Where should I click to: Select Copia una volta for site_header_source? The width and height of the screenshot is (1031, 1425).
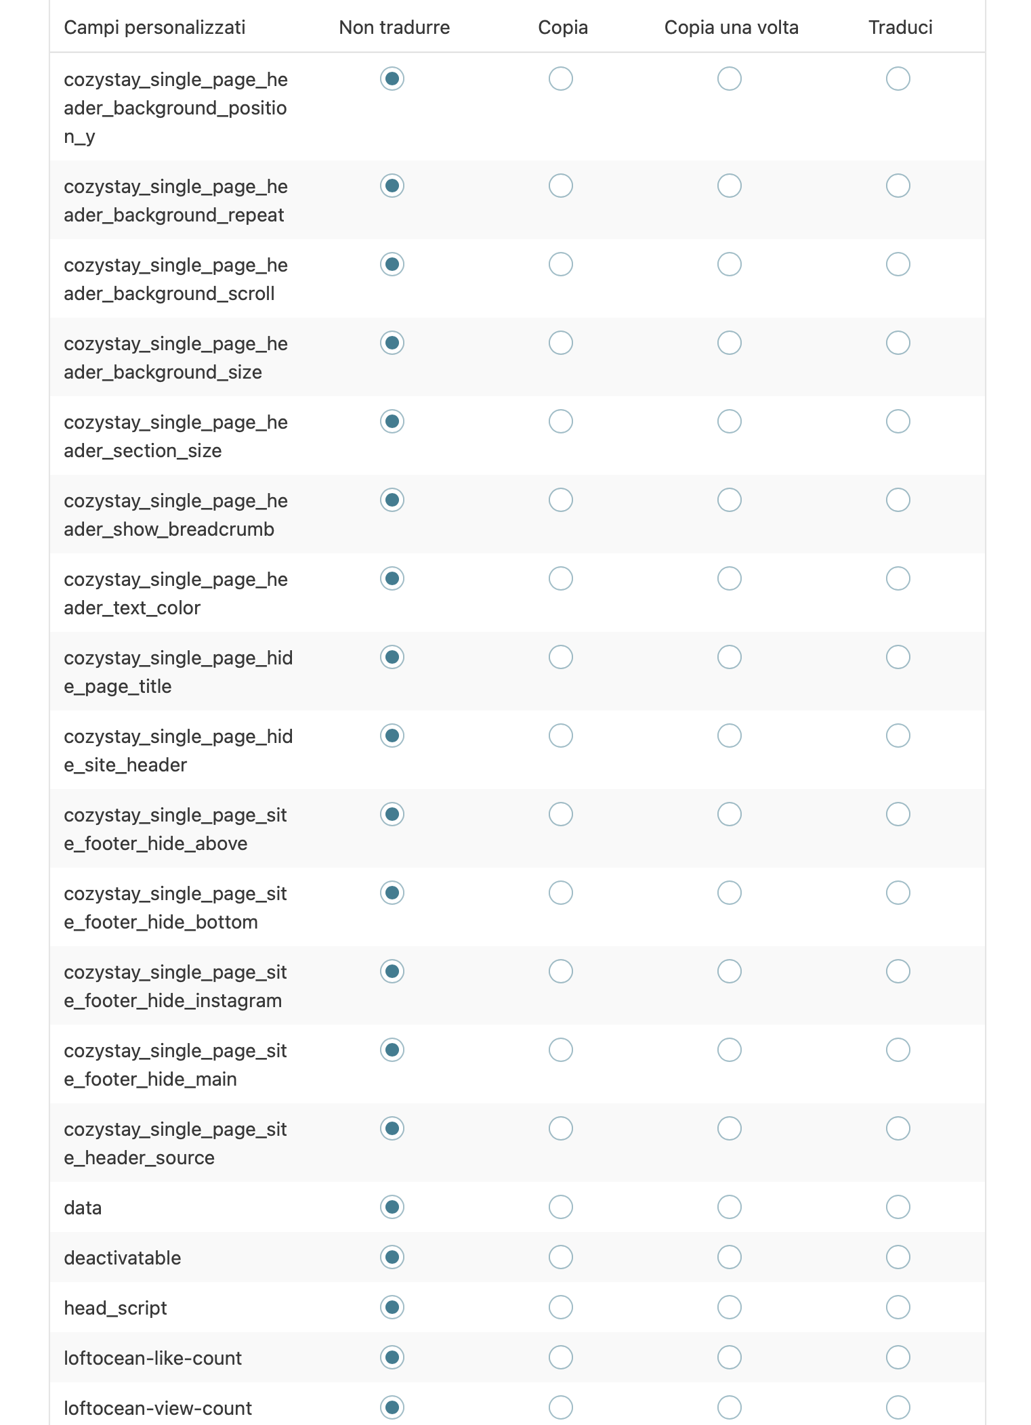pyautogui.click(x=730, y=1128)
